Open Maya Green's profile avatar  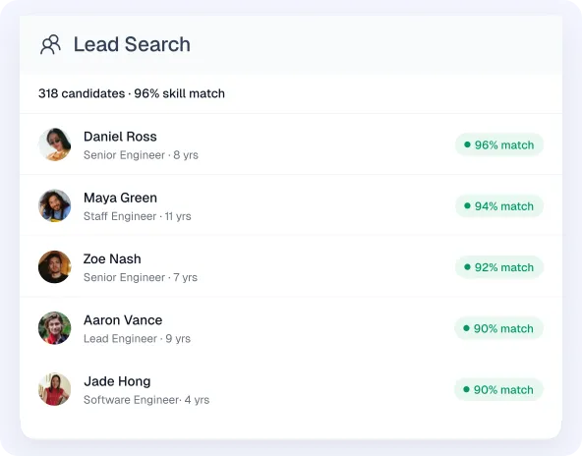pyautogui.click(x=55, y=206)
